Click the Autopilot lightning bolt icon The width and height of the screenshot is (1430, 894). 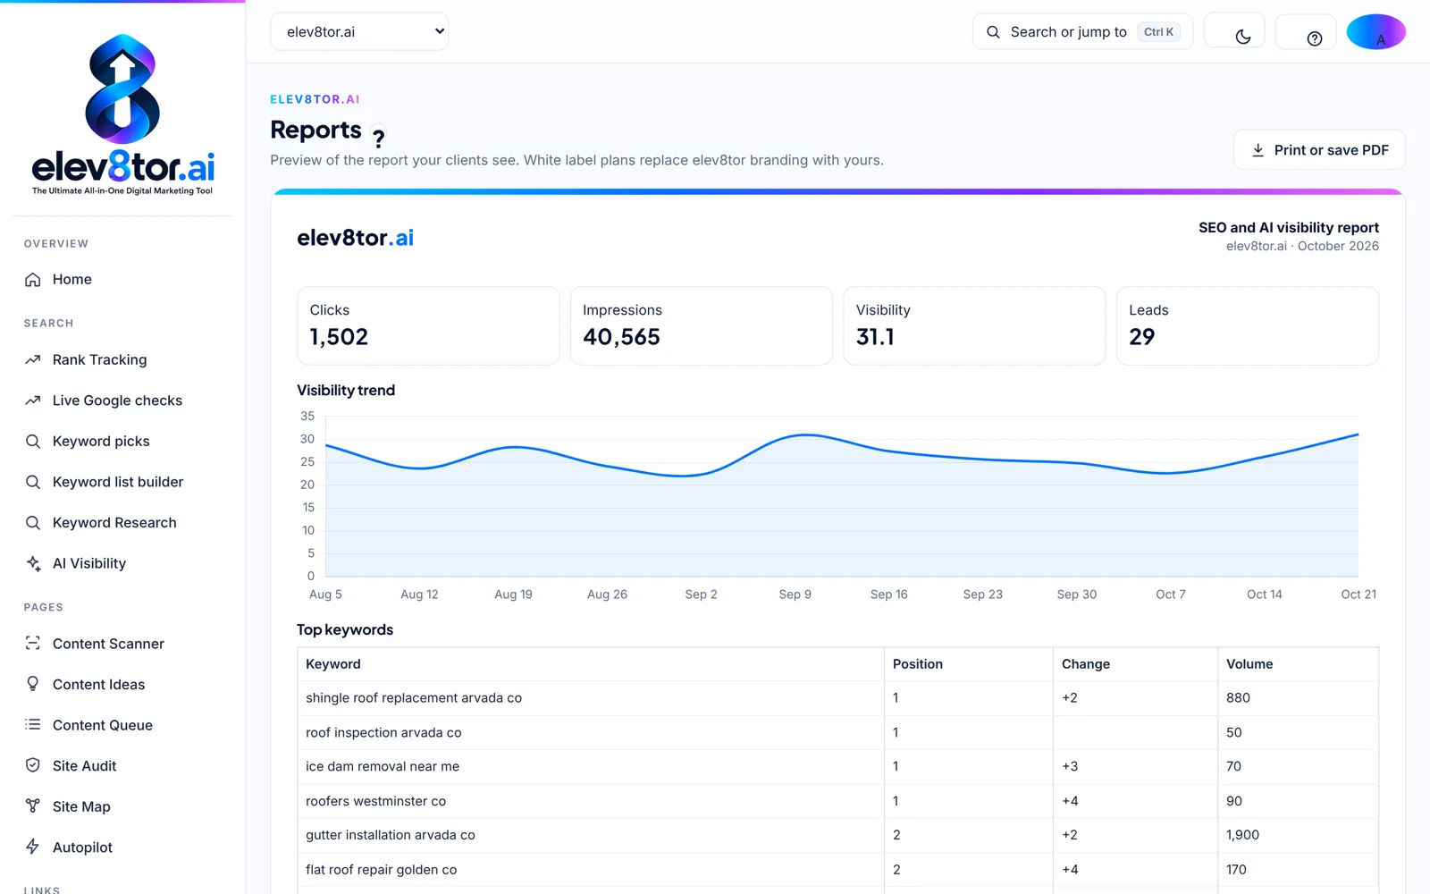coord(33,847)
